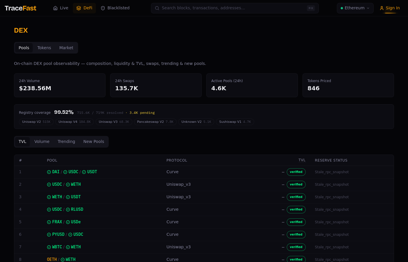Click the check icon beside USDC in row 2

click(49, 185)
